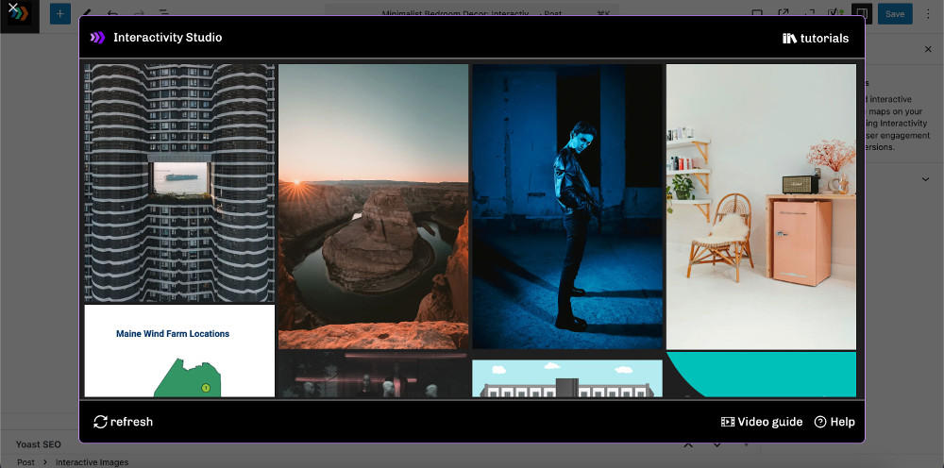Select the curved skyscraper facade thumbnail

(179, 183)
